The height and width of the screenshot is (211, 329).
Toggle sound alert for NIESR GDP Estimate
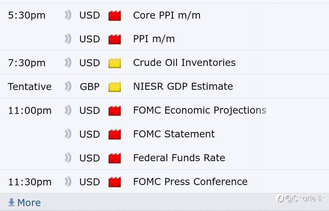tap(68, 87)
